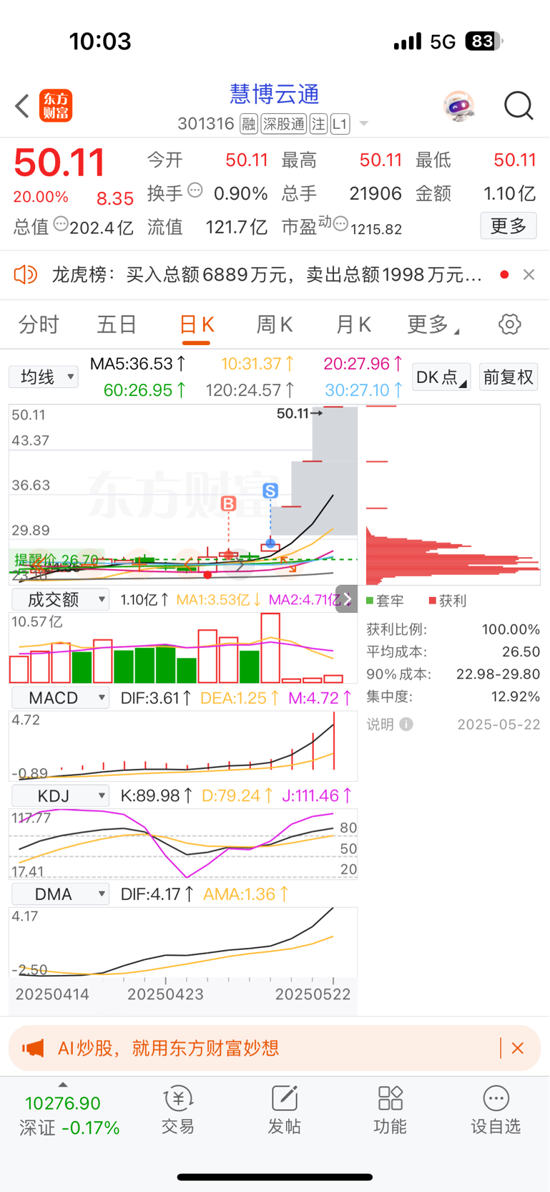This screenshot has width=550, height=1192.
Task: Switch to 五日 tab
Action: click(117, 324)
